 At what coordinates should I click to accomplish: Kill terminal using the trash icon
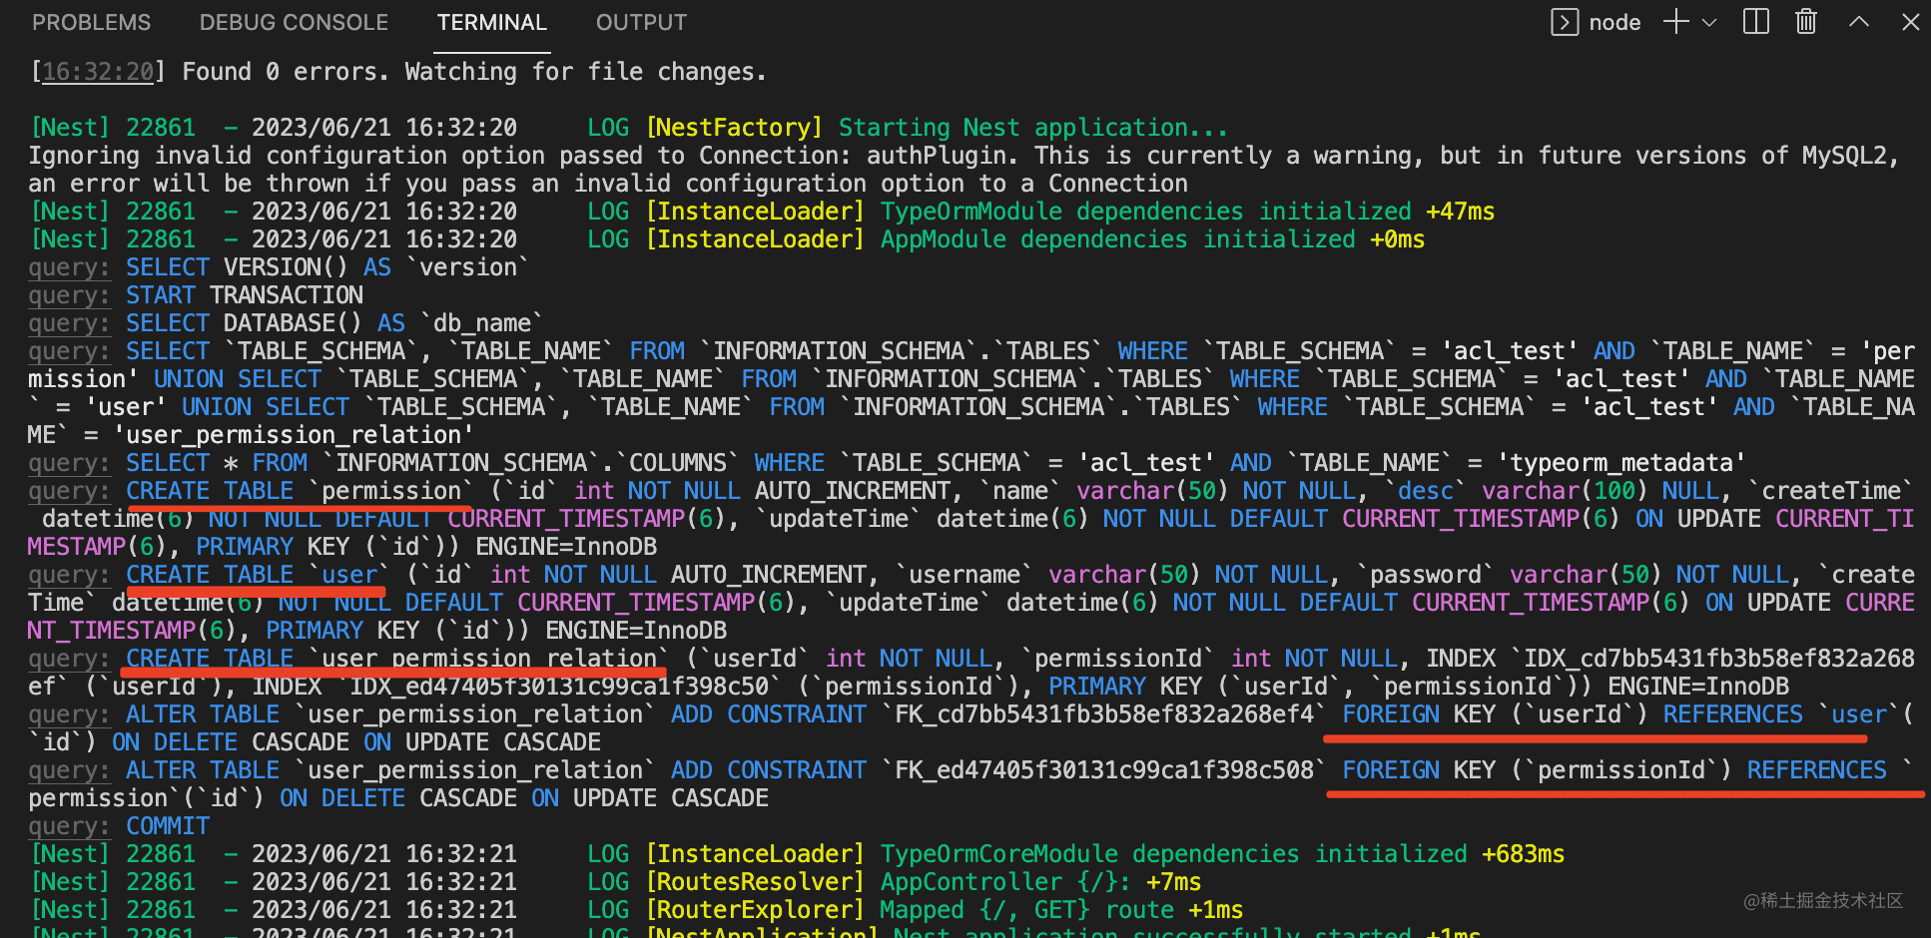pos(1806,22)
